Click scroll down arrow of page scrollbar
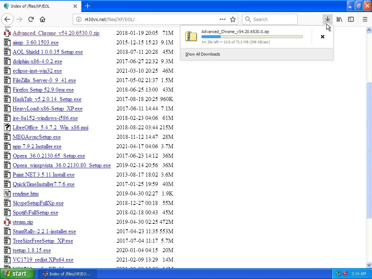The height and width of the screenshot is (279, 372). pos(369,265)
